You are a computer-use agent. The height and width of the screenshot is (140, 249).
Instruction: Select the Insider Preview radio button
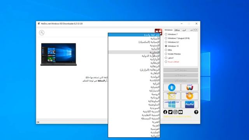pyautogui.click(x=166, y=54)
